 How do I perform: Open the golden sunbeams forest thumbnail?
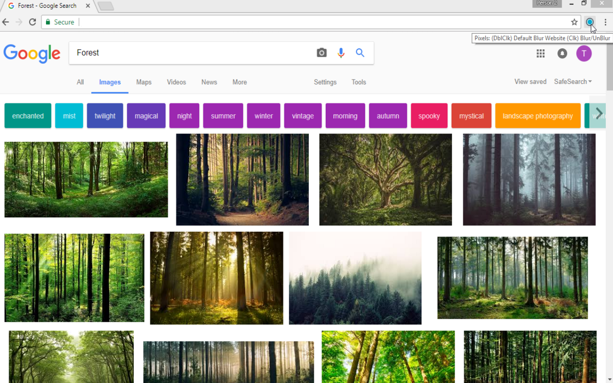click(x=216, y=278)
